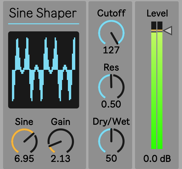The width and height of the screenshot is (182, 169).
Task: Click the Dry/Wet label
Action: click(111, 122)
